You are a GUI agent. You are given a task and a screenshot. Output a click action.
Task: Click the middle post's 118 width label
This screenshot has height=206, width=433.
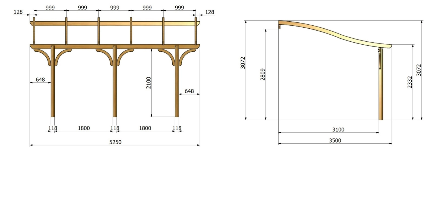115,128
